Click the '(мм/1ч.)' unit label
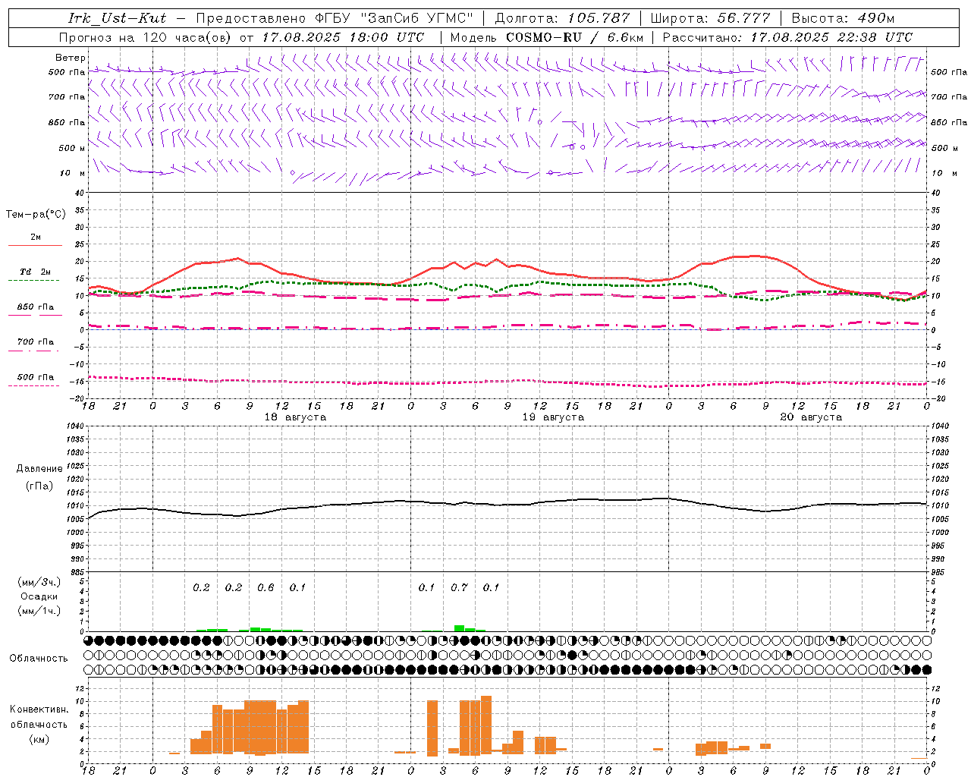 point(39,611)
